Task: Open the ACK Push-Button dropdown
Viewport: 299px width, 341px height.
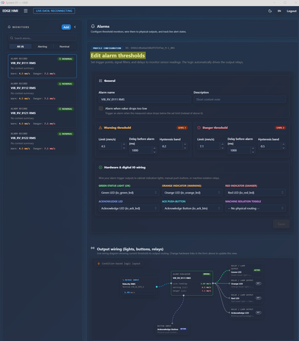Action: [x=192, y=208]
